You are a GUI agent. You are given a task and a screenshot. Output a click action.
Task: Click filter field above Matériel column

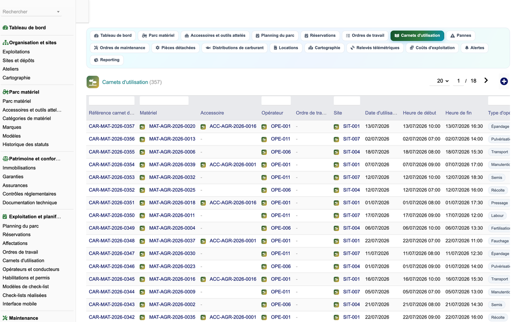click(x=164, y=101)
